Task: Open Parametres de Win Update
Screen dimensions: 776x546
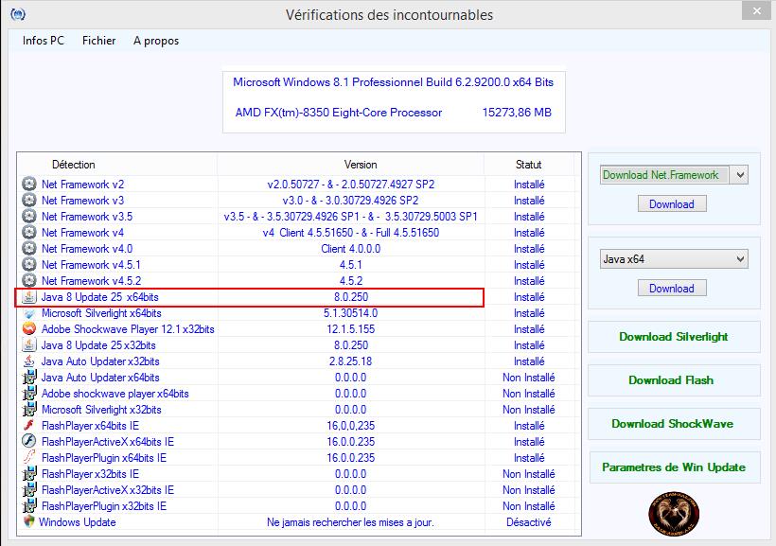Action: coord(674,467)
